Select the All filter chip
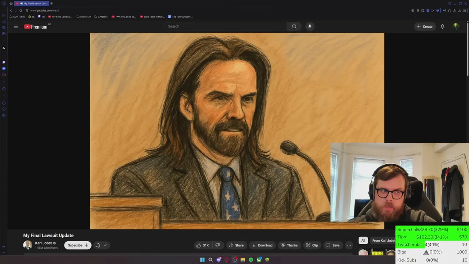The image size is (469, 264). pyautogui.click(x=363, y=241)
